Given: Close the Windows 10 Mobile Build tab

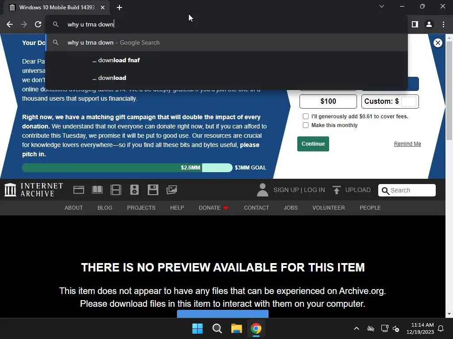Looking at the screenshot, I should pos(103,8).
